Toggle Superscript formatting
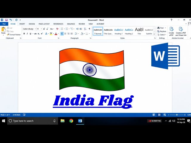Viewport: 191px width, 143px height. pos(42,34)
